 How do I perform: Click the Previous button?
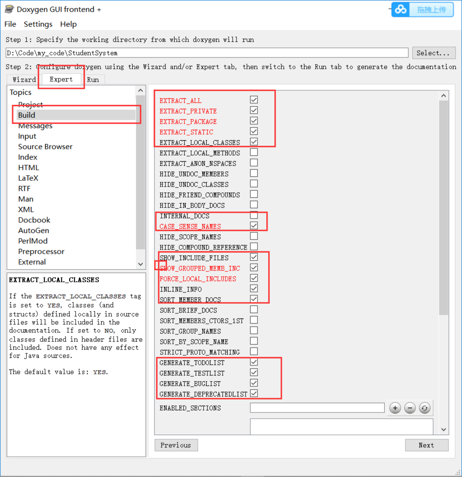(x=176, y=445)
